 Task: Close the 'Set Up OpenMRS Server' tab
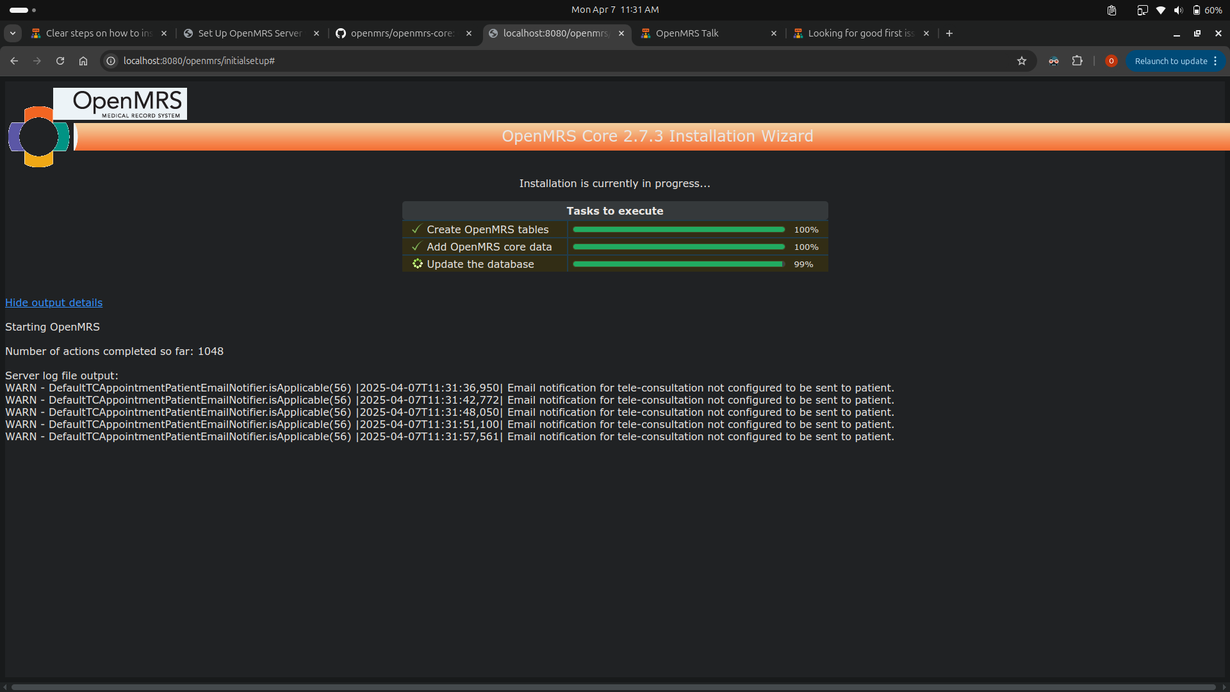pos(316,33)
